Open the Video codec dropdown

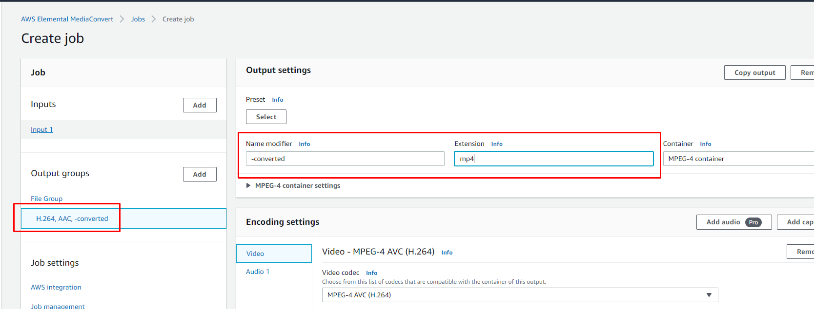520,295
